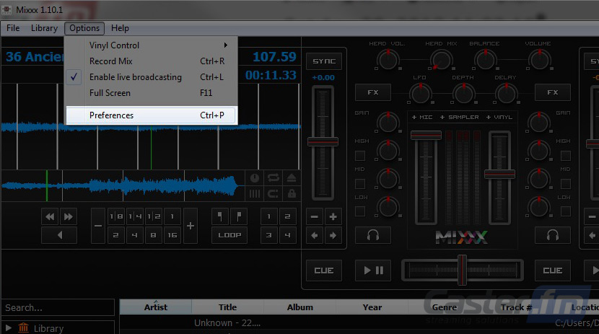Click the left deck CUE button
599x334 pixels.
[324, 271]
